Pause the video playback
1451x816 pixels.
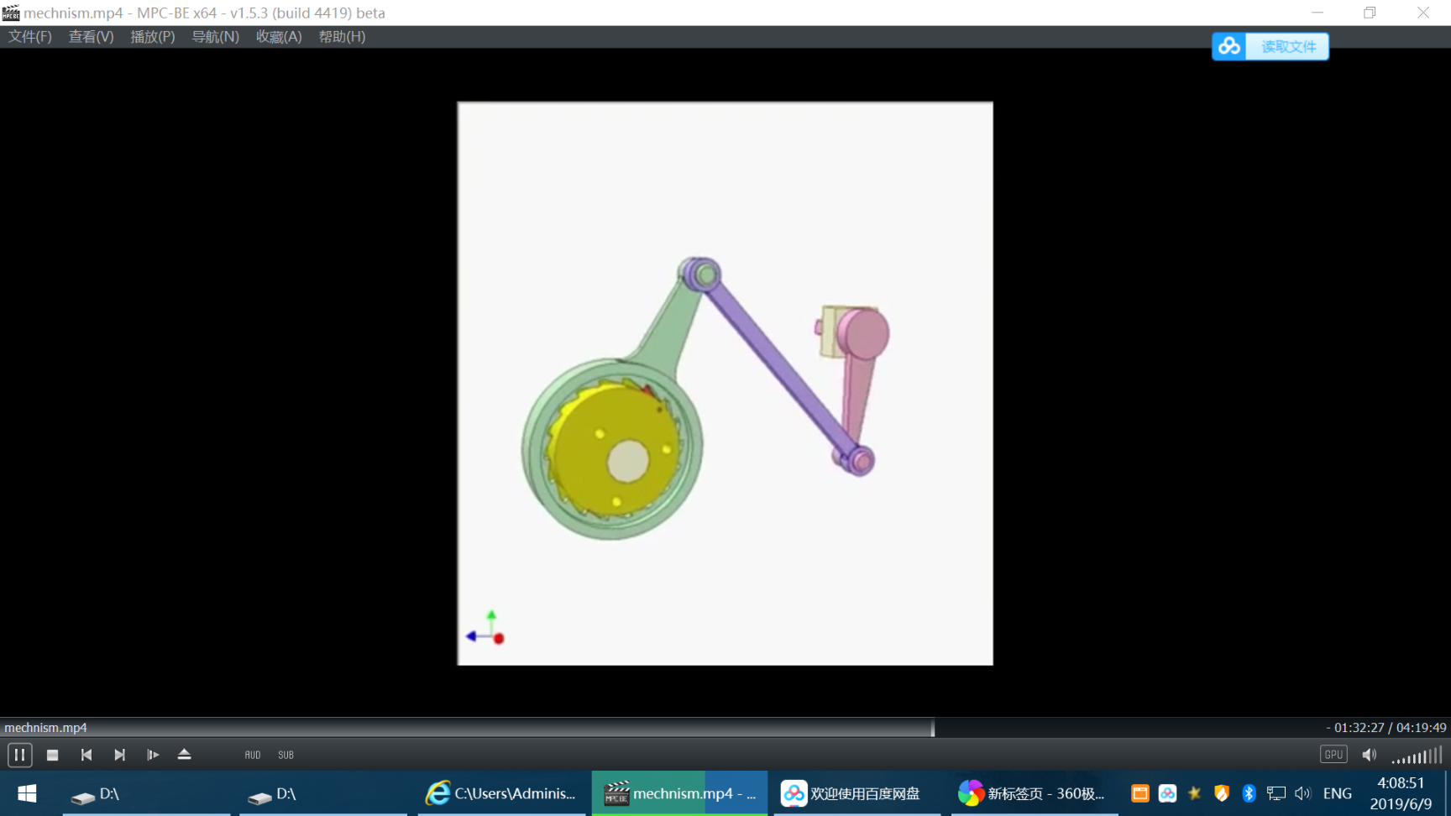pos(19,755)
